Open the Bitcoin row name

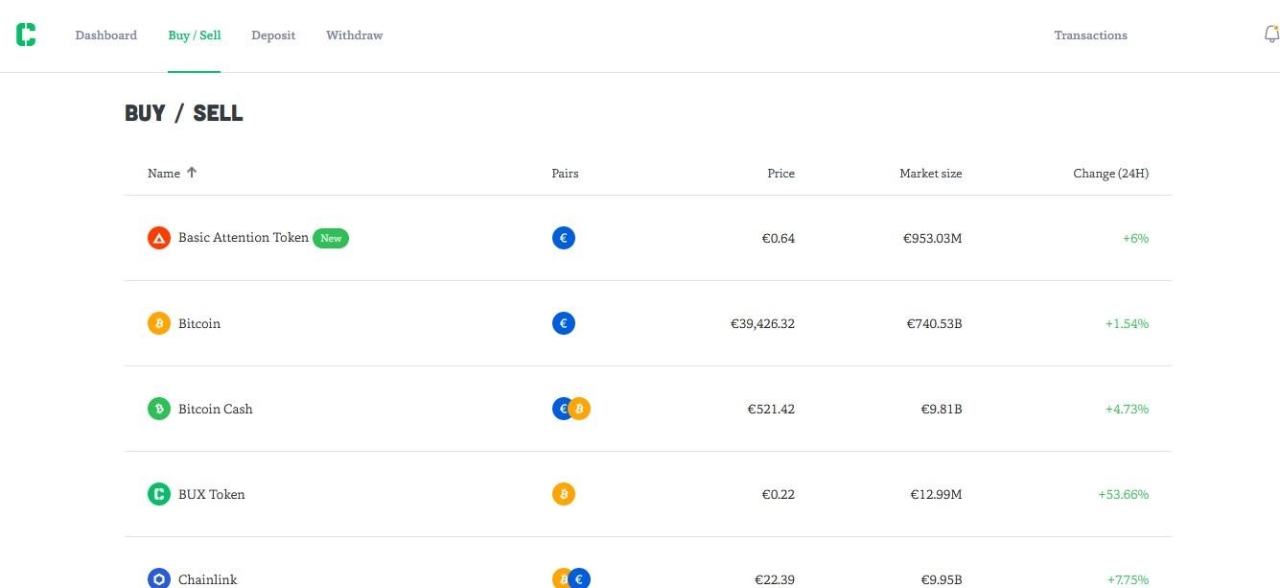click(199, 323)
